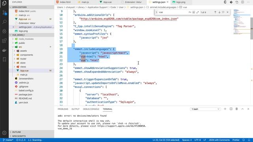Viewport: 253px width, 142px height.
Task: Open README.md in the file tree
Action: click(x=25, y=98)
